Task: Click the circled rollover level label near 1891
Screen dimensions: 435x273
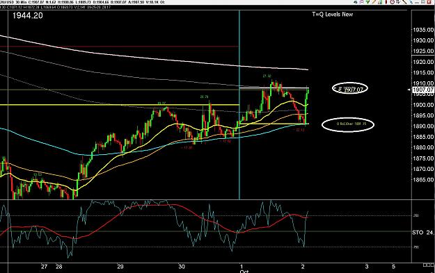Action: coord(348,124)
